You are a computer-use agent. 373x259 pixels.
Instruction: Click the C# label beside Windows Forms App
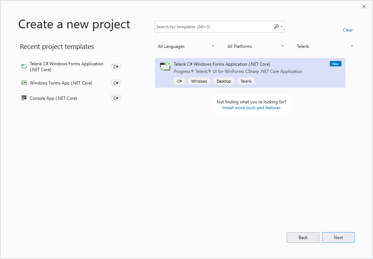(116, 83)
